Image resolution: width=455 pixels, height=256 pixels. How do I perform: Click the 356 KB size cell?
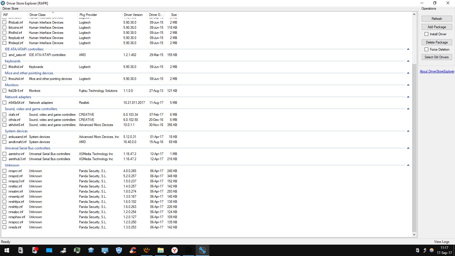pos(172,125)
